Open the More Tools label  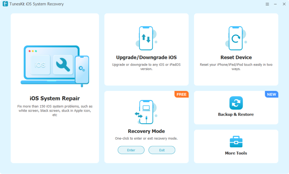pos(236,153)
